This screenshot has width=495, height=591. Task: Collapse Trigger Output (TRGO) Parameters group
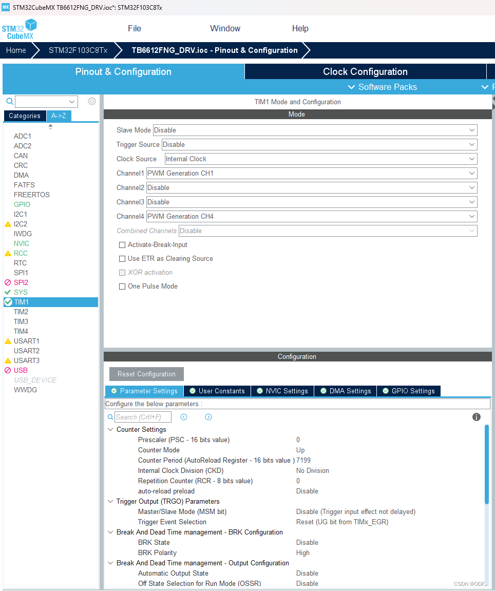pos(110,501)
